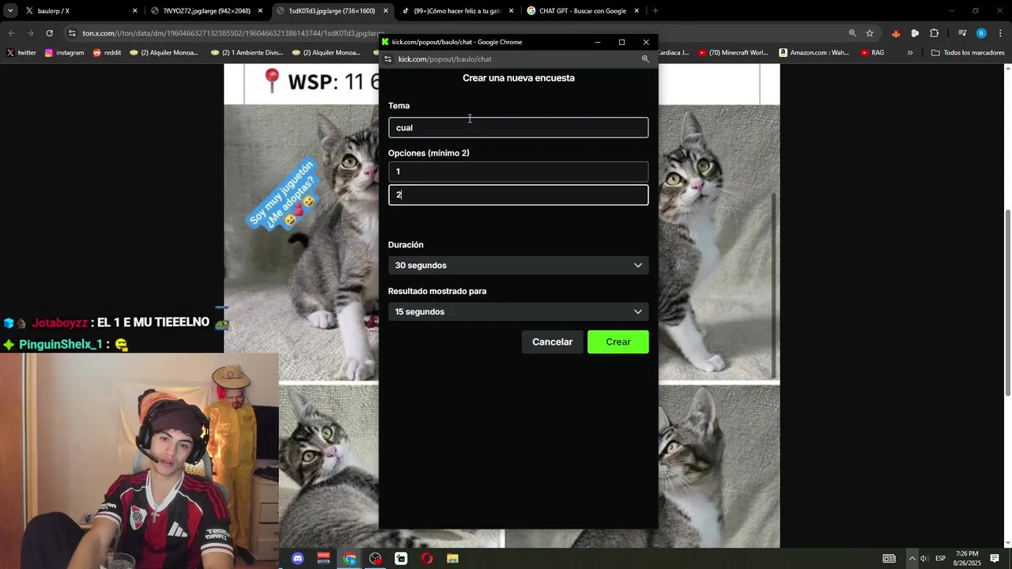The height and width of the screenshot is (569, 1012).
Task: Open instagram bookmark
Action: (64, 53)
